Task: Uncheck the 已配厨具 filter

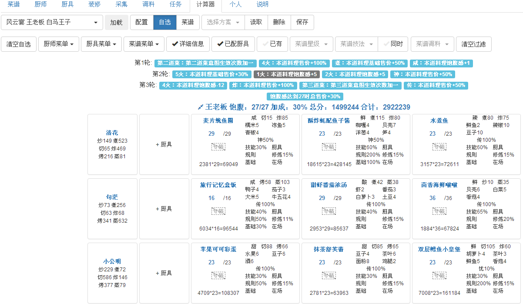Action: [x=233, y=44]
